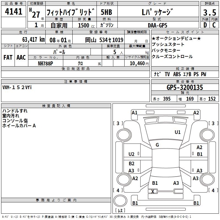Select car name フィットハイブリッド
The width and height of the screenshot is (220, 220).
pyautogui.click(x=71, y=12)
